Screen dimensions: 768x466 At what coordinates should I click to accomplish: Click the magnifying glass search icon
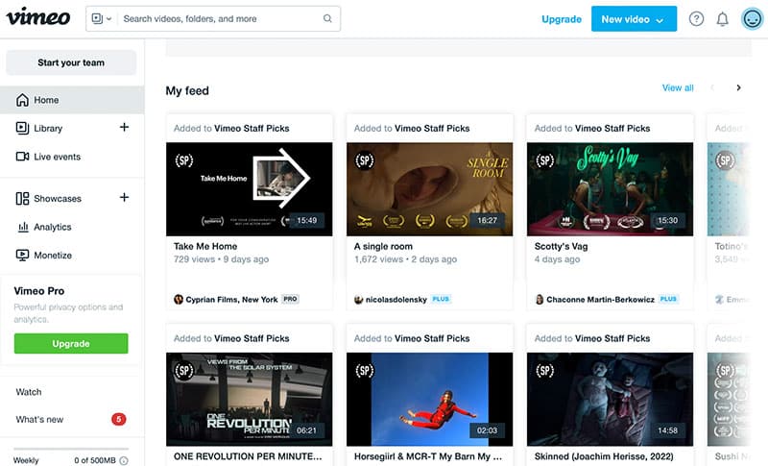point(327,18)
